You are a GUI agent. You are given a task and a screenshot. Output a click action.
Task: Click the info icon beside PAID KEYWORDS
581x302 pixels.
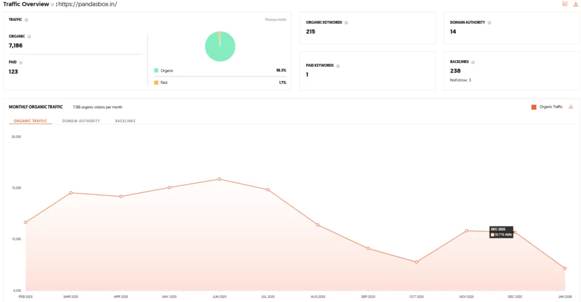pos(338,66)
